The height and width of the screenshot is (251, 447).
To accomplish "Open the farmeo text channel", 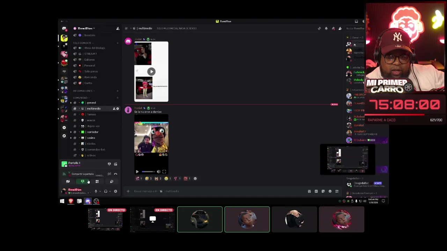I will [x=95, y=114].
